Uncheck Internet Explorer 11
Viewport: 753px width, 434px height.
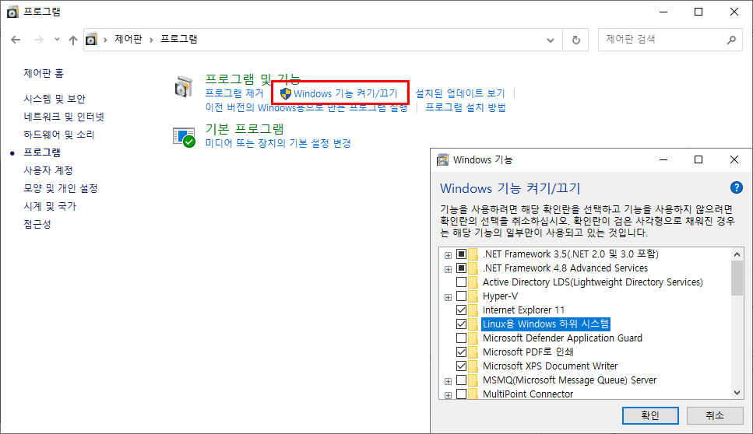click(461, 310)
